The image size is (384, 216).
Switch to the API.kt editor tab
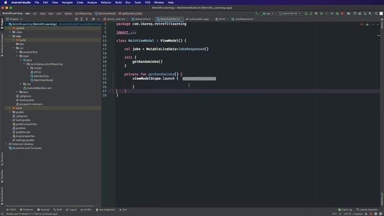(x=221, y=19)
